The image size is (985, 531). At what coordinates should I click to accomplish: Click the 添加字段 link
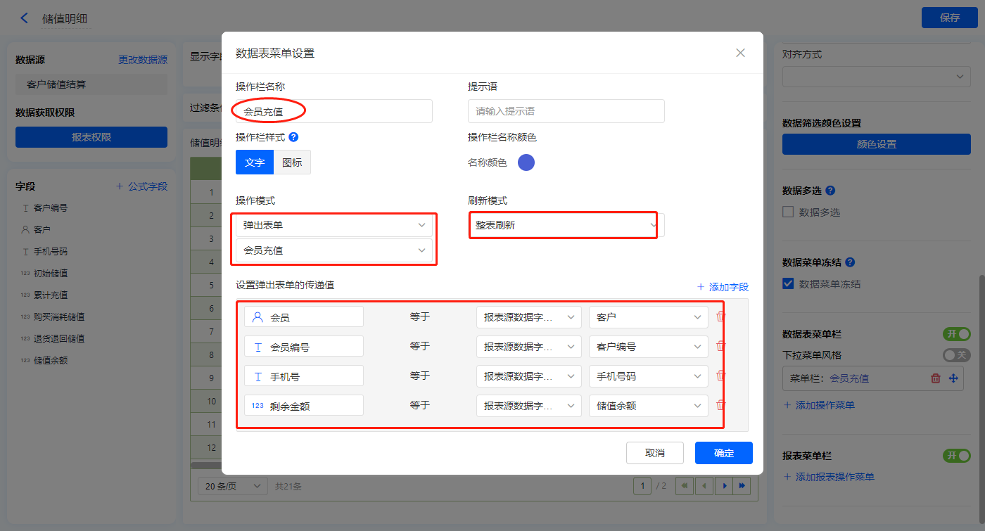point(723,287)
